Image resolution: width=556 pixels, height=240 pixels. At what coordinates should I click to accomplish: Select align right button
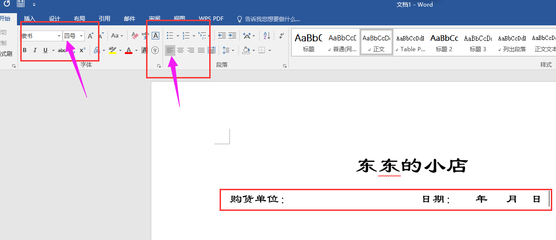(x=191, y=50)
